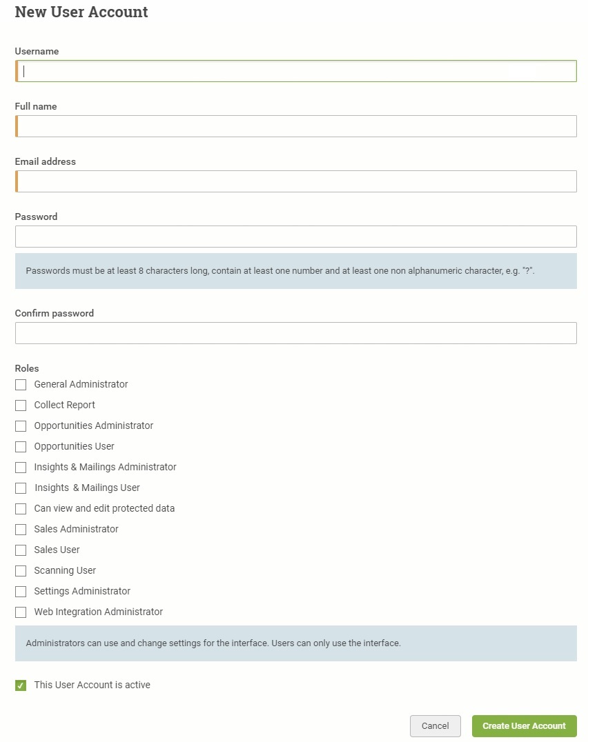597x742 pixels.
Task: Tick the Opportunities Administrator checkbox
Action: click(x=21, y=426)
